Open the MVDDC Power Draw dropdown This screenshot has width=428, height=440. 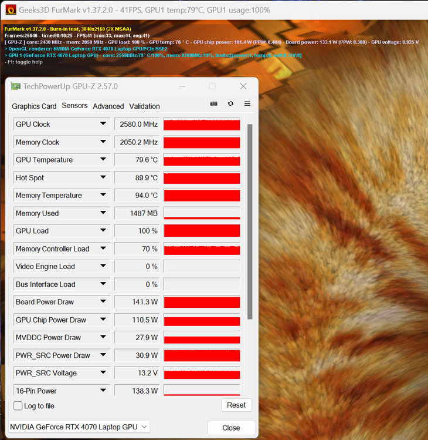pos(103,337)
